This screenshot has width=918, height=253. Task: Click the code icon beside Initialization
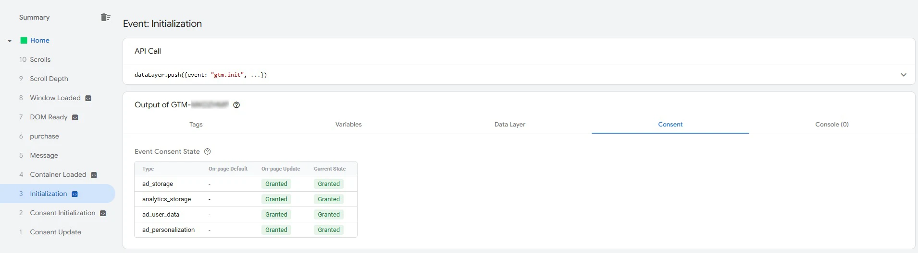coord(74,194)
